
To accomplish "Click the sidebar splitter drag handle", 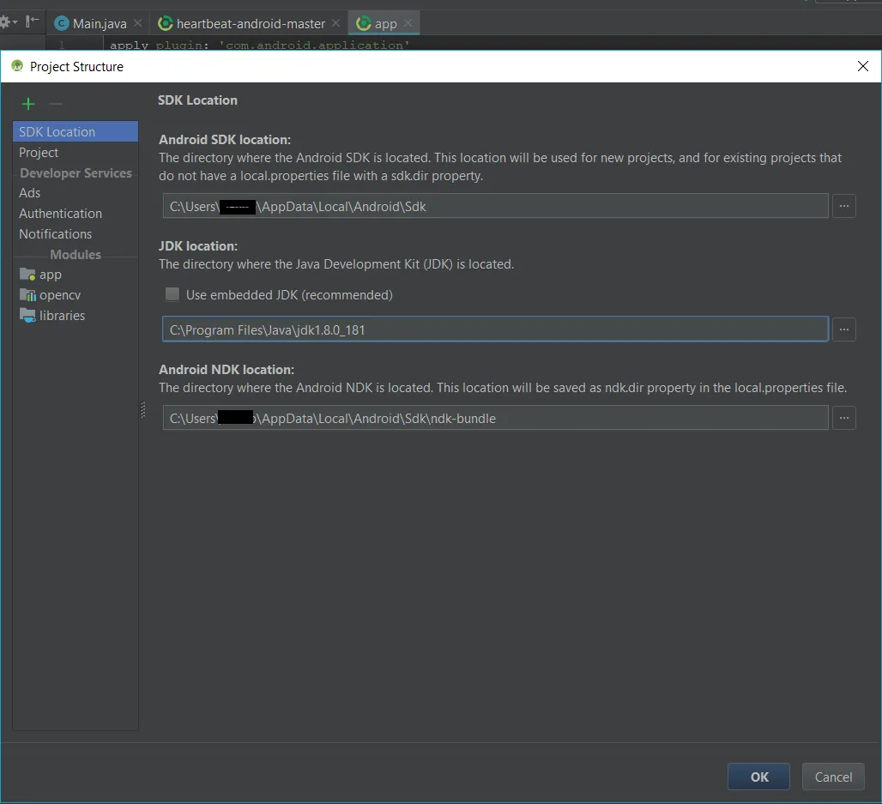I will [143, 409].
